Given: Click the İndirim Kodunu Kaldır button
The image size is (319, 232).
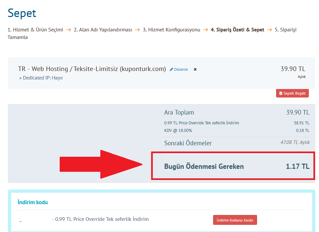Looking at the screenshot, I should [x=235, y=220].
